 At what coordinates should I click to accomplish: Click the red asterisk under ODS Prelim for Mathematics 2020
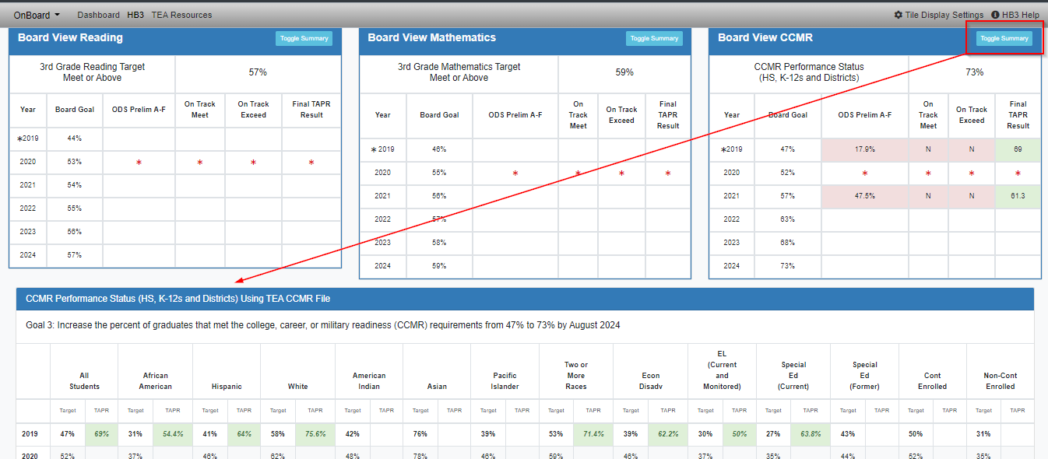(x=515, y=173)
